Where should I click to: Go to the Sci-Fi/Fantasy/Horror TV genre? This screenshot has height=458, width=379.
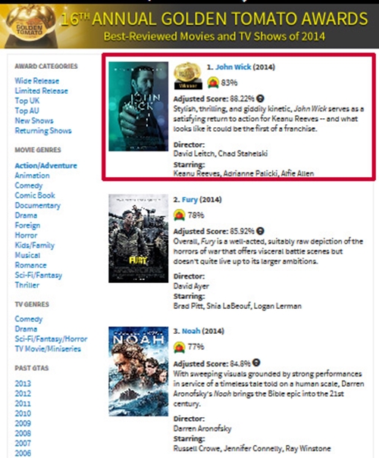pos(52,339)
